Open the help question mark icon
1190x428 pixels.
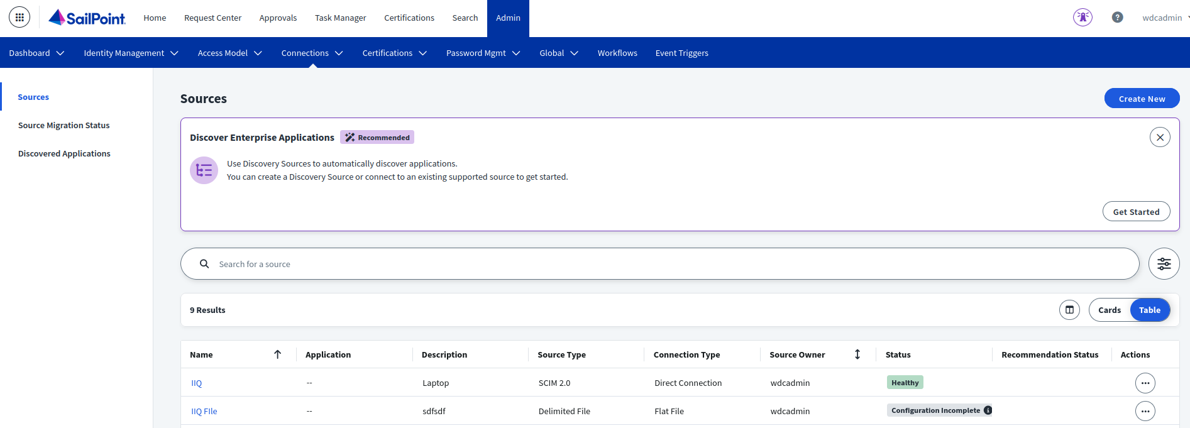(x=1117, y=17)
